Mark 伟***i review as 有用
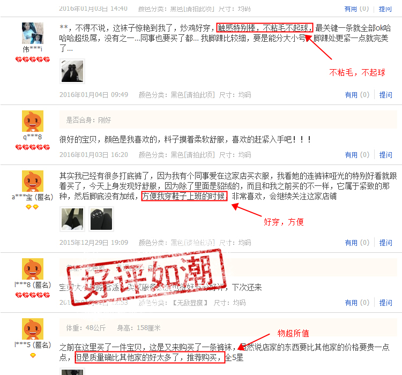Viewport: 402px width, 375px height. pyautogui.click(x=357, y=95)
